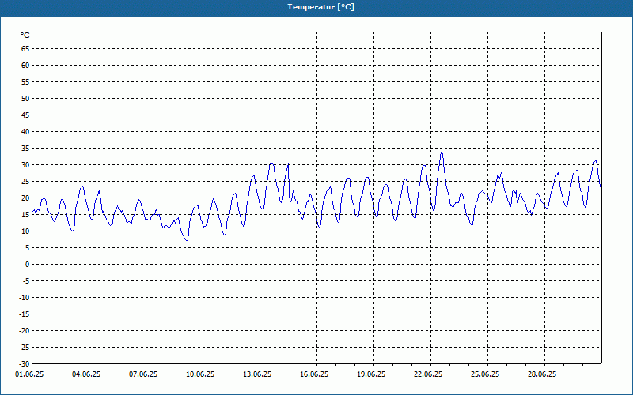
Task: Click the 07.06.25 date label
Action: pos(143,374)
